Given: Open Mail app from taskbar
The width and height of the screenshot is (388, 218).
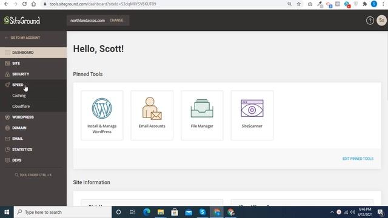Looking at the screenshot, I should [189, 212].
